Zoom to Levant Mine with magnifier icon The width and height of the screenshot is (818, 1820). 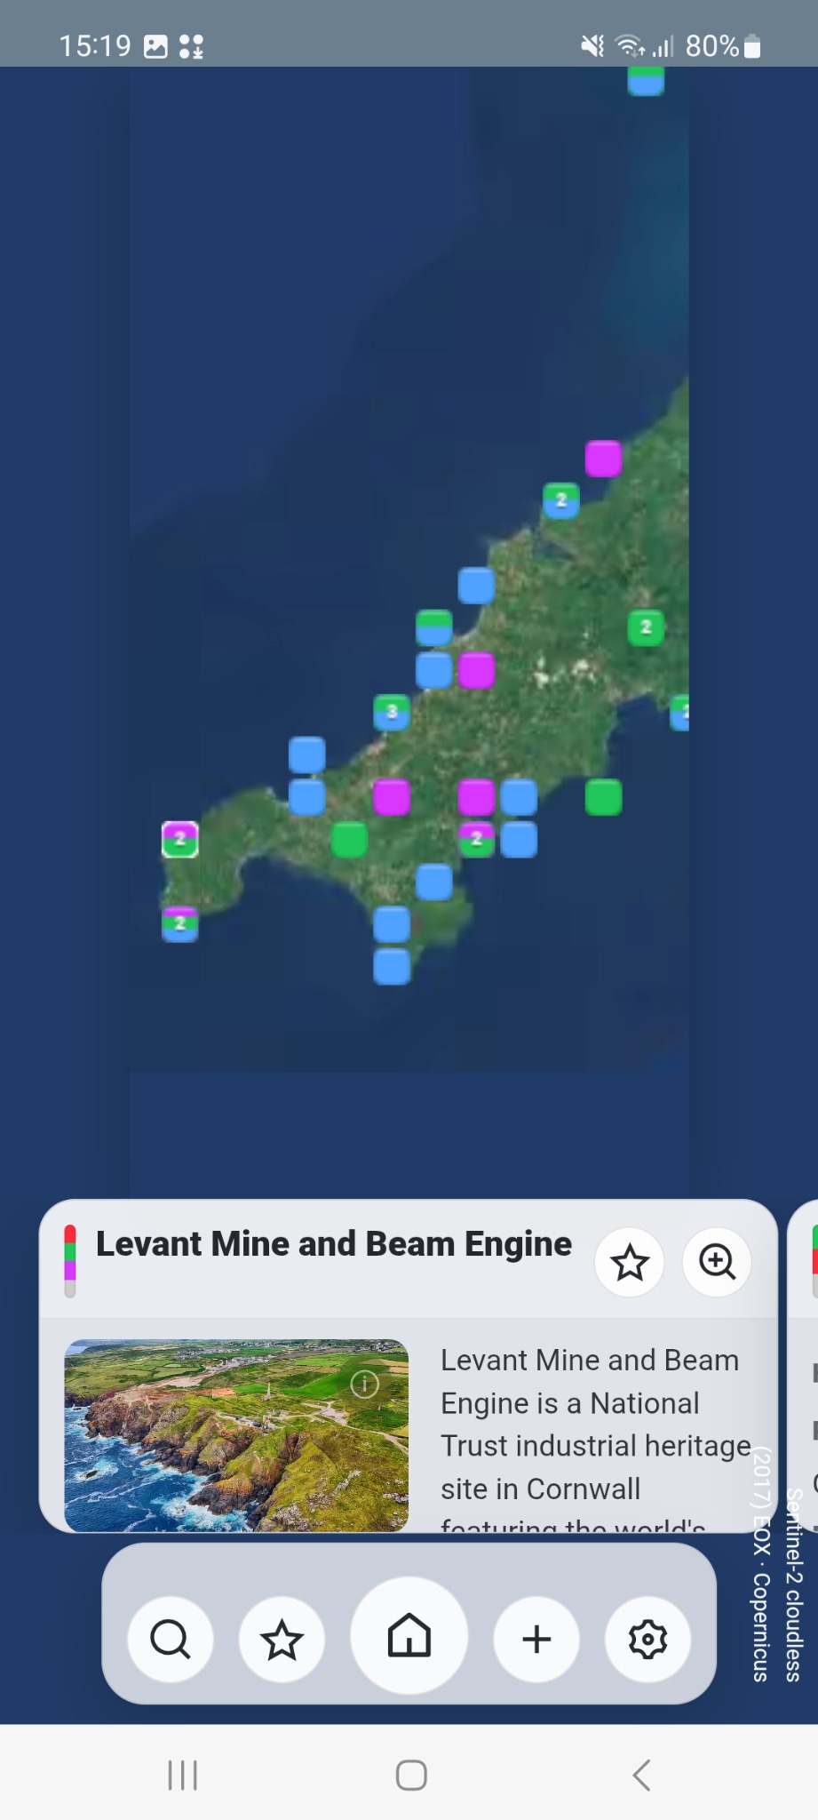(x=717, y=1261)
